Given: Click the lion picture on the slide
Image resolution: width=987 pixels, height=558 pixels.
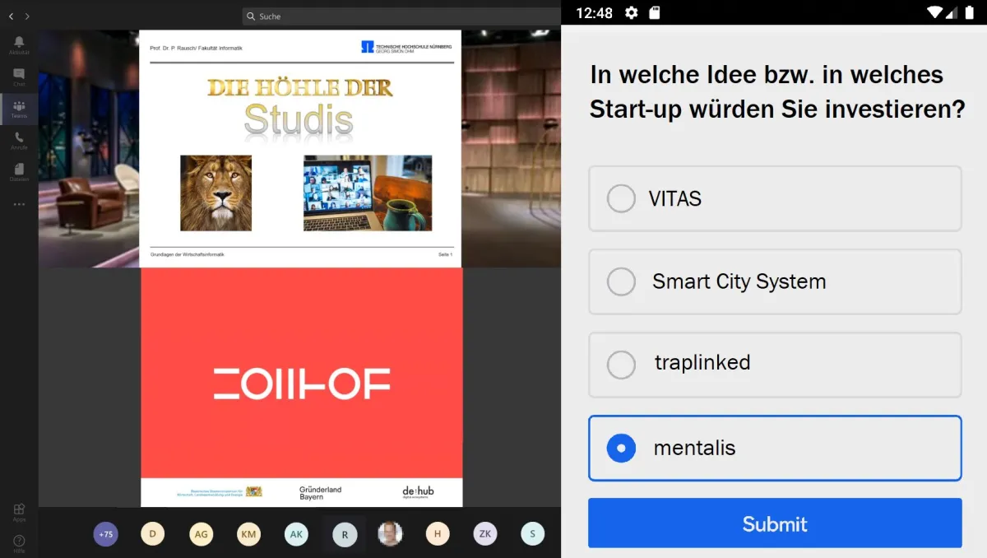Looking at the screenshot, I should (215, 193).
